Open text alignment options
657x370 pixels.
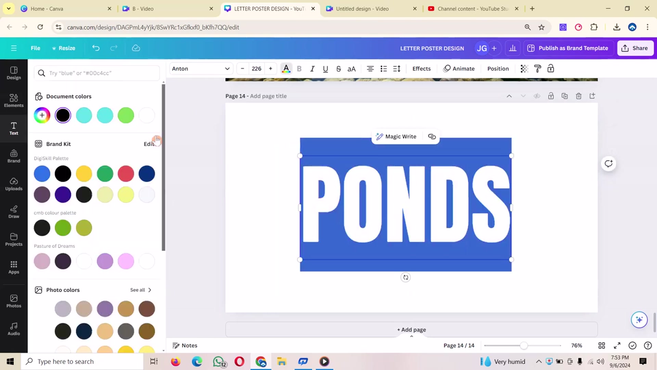pos(370,69)
